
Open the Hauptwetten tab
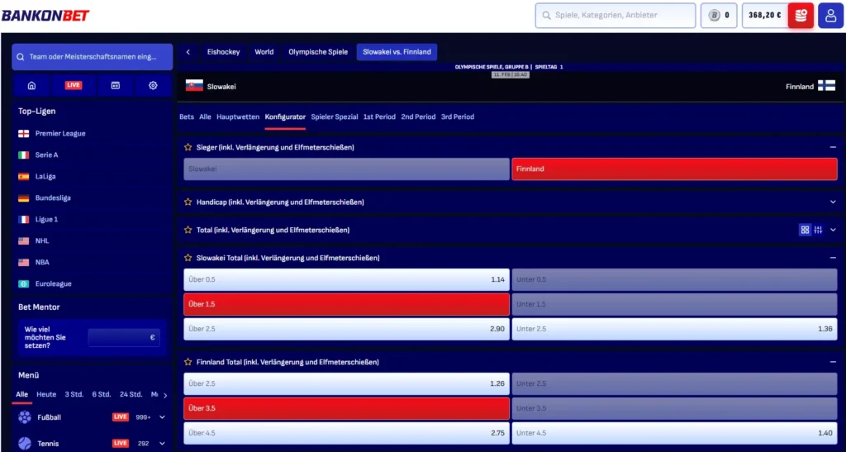point(238,117)
